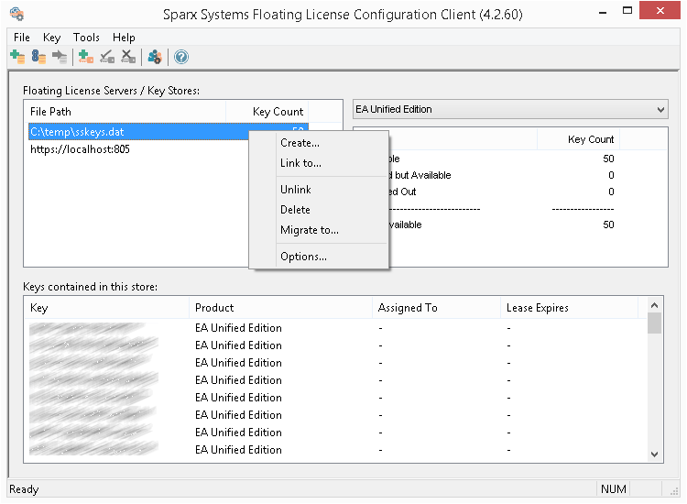Click the Product column header
Screen dimensions: 687x504
point(214,308)
